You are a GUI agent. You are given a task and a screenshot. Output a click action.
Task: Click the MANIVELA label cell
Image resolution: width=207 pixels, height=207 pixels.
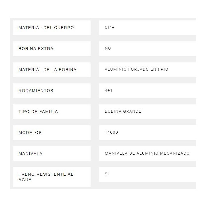[x=30, y=154]
